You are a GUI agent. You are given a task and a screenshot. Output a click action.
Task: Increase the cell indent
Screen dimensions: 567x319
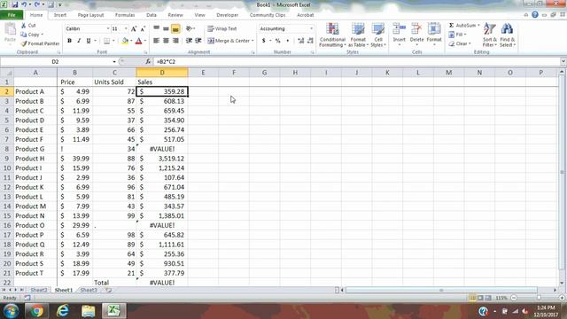198,41
